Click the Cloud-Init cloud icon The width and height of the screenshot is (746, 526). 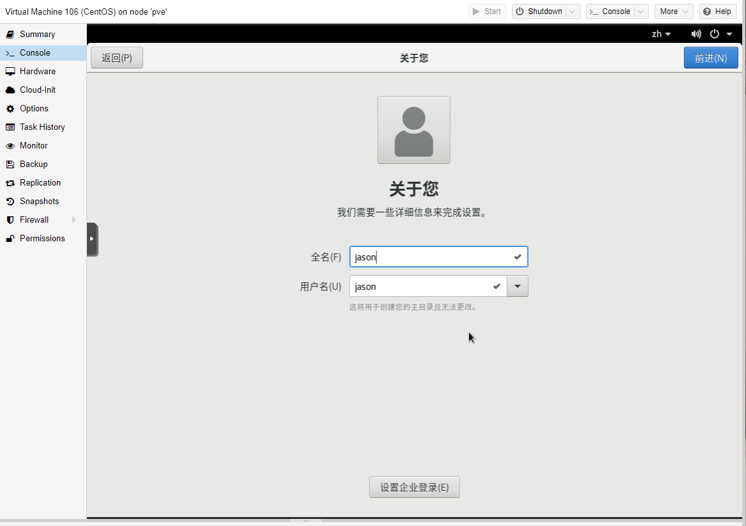click(10, 90)
